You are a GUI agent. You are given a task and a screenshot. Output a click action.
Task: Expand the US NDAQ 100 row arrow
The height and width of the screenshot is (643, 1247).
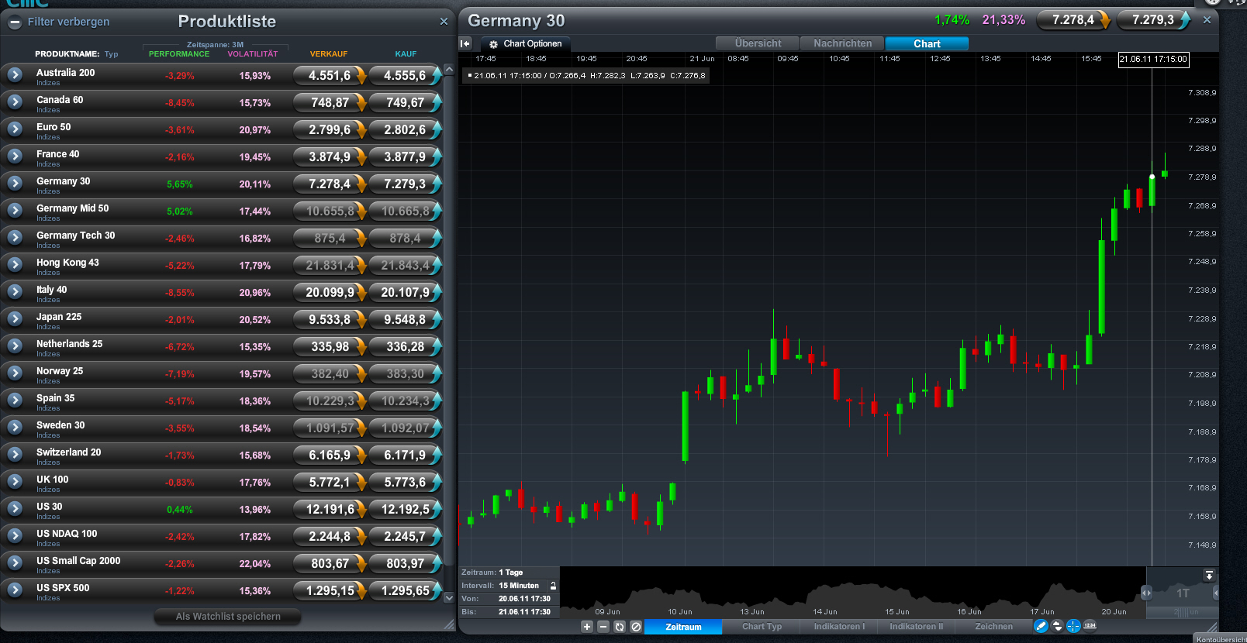[15, 535]
